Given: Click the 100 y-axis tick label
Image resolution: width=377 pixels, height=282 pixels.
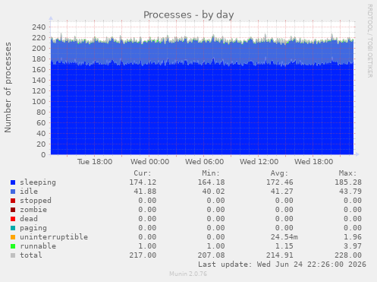Looking at the screenshot, I should tap(39, 102).
